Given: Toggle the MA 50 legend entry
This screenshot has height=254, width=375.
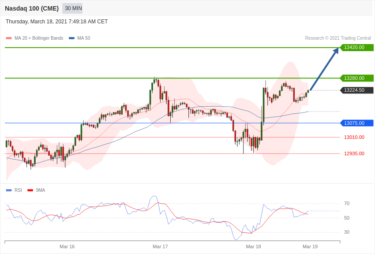Looking at the screenshot, I should click(x=79, y=38).
